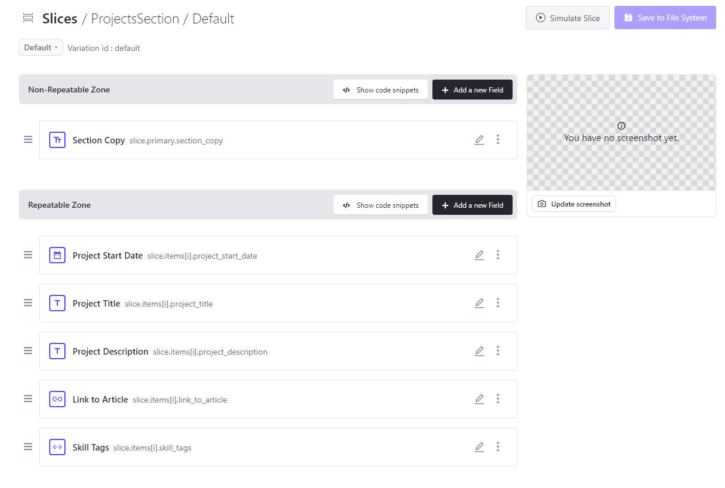Open three-dot menu for Skill Tags
725x488 pixels.
498,447
